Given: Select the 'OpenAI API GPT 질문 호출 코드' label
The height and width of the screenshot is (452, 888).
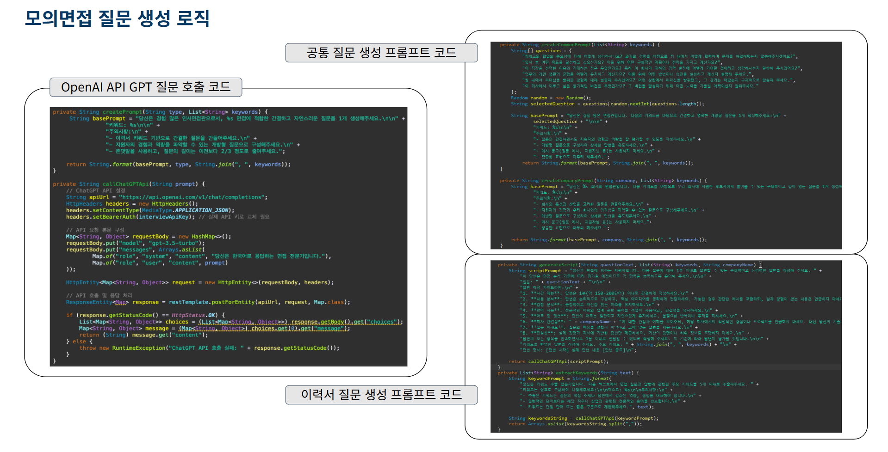Looking at the screenshot, I should (146, 87).
